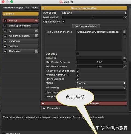Open file browser for Cage File
This screenshot has height=134, width=131.
tap(124, 58)
